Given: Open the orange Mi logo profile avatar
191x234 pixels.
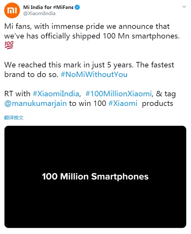Looking at the screenshot, I should coord(12,11).
